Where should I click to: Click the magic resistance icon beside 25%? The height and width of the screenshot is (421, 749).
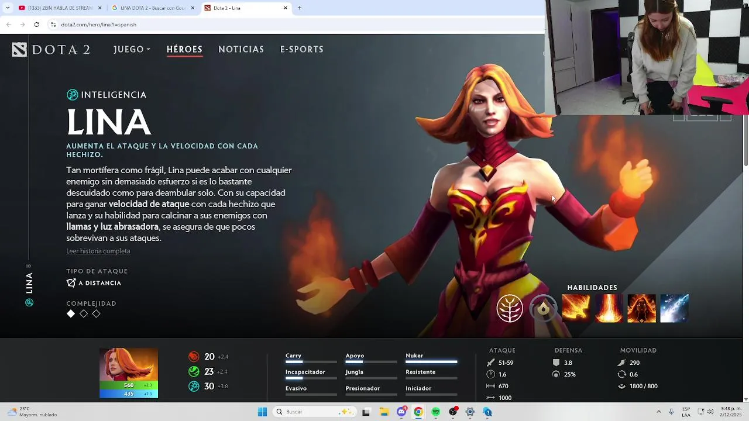556,374
